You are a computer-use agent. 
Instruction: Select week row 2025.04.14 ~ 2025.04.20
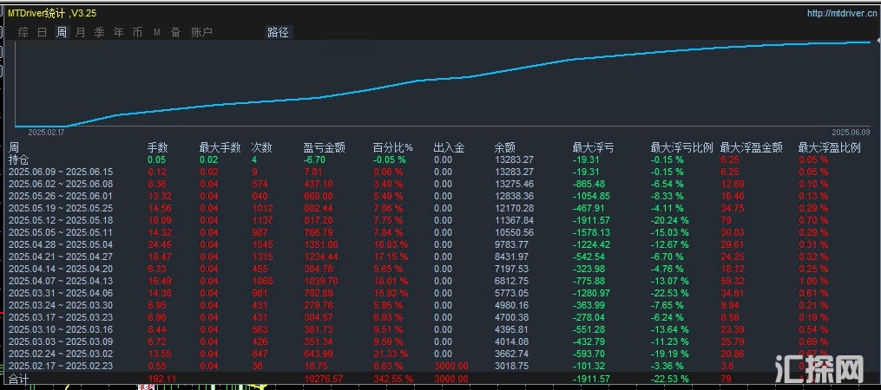(61, 269)
